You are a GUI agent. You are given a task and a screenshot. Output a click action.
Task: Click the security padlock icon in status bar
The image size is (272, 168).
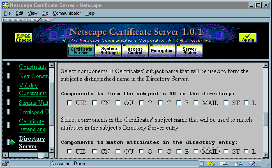(x=5, y=164)
